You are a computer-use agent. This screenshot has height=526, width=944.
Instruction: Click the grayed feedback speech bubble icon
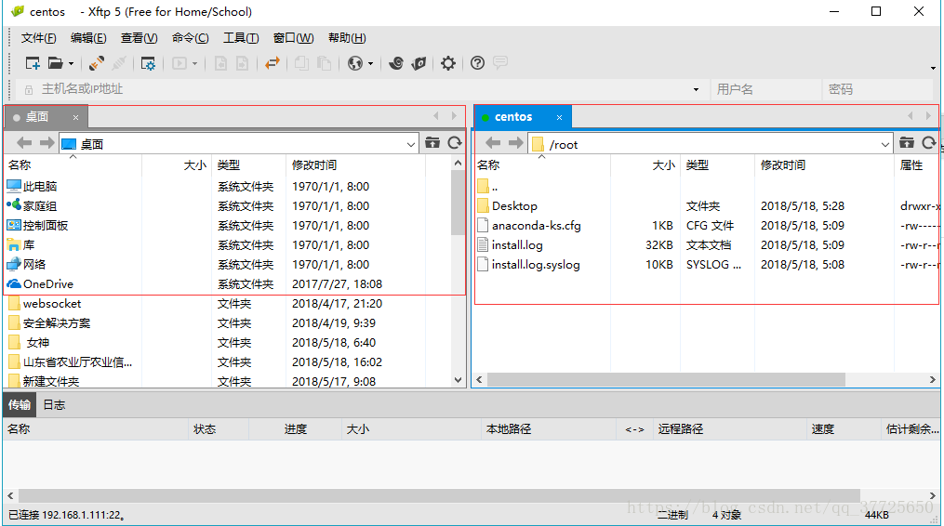500,62
